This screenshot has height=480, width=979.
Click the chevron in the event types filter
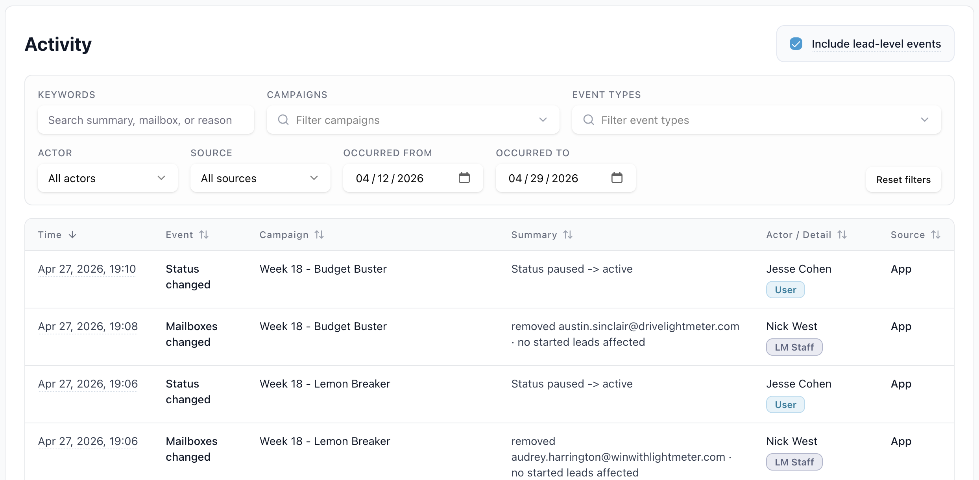point(925,120)
